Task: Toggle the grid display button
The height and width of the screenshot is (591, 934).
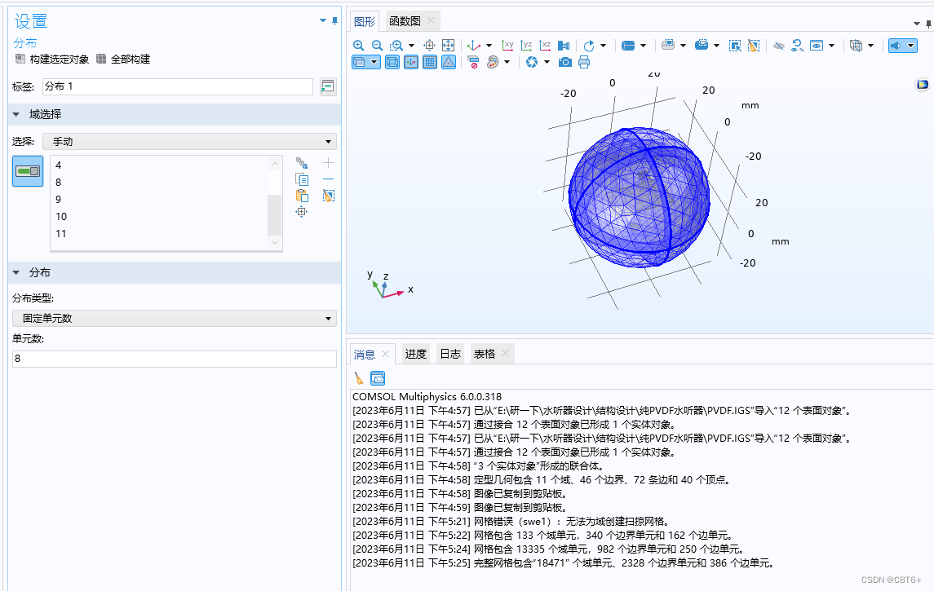Action: (x=429, y=62)
